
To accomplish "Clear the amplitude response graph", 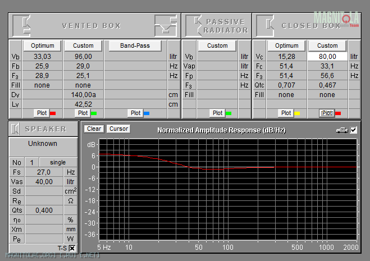I will pyautogui.click(x=94, y=129).
